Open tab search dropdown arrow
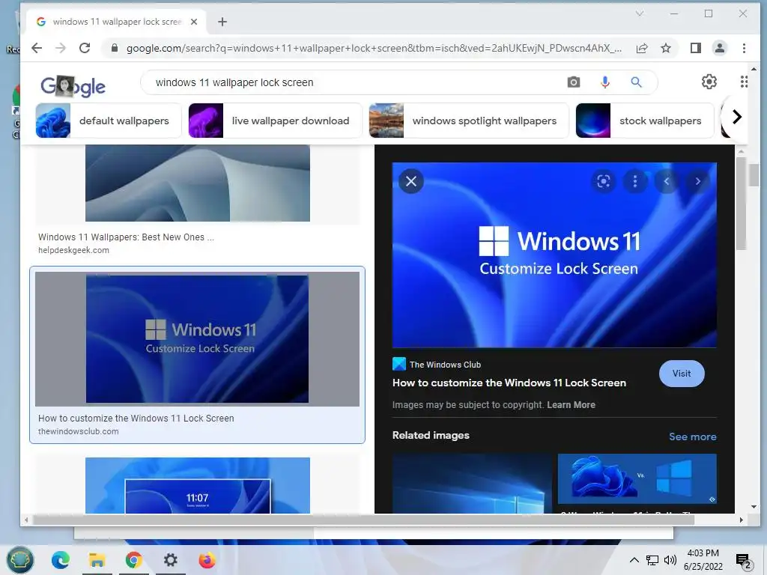This screenshot has width=767, height=575. [x=640, y=13]
